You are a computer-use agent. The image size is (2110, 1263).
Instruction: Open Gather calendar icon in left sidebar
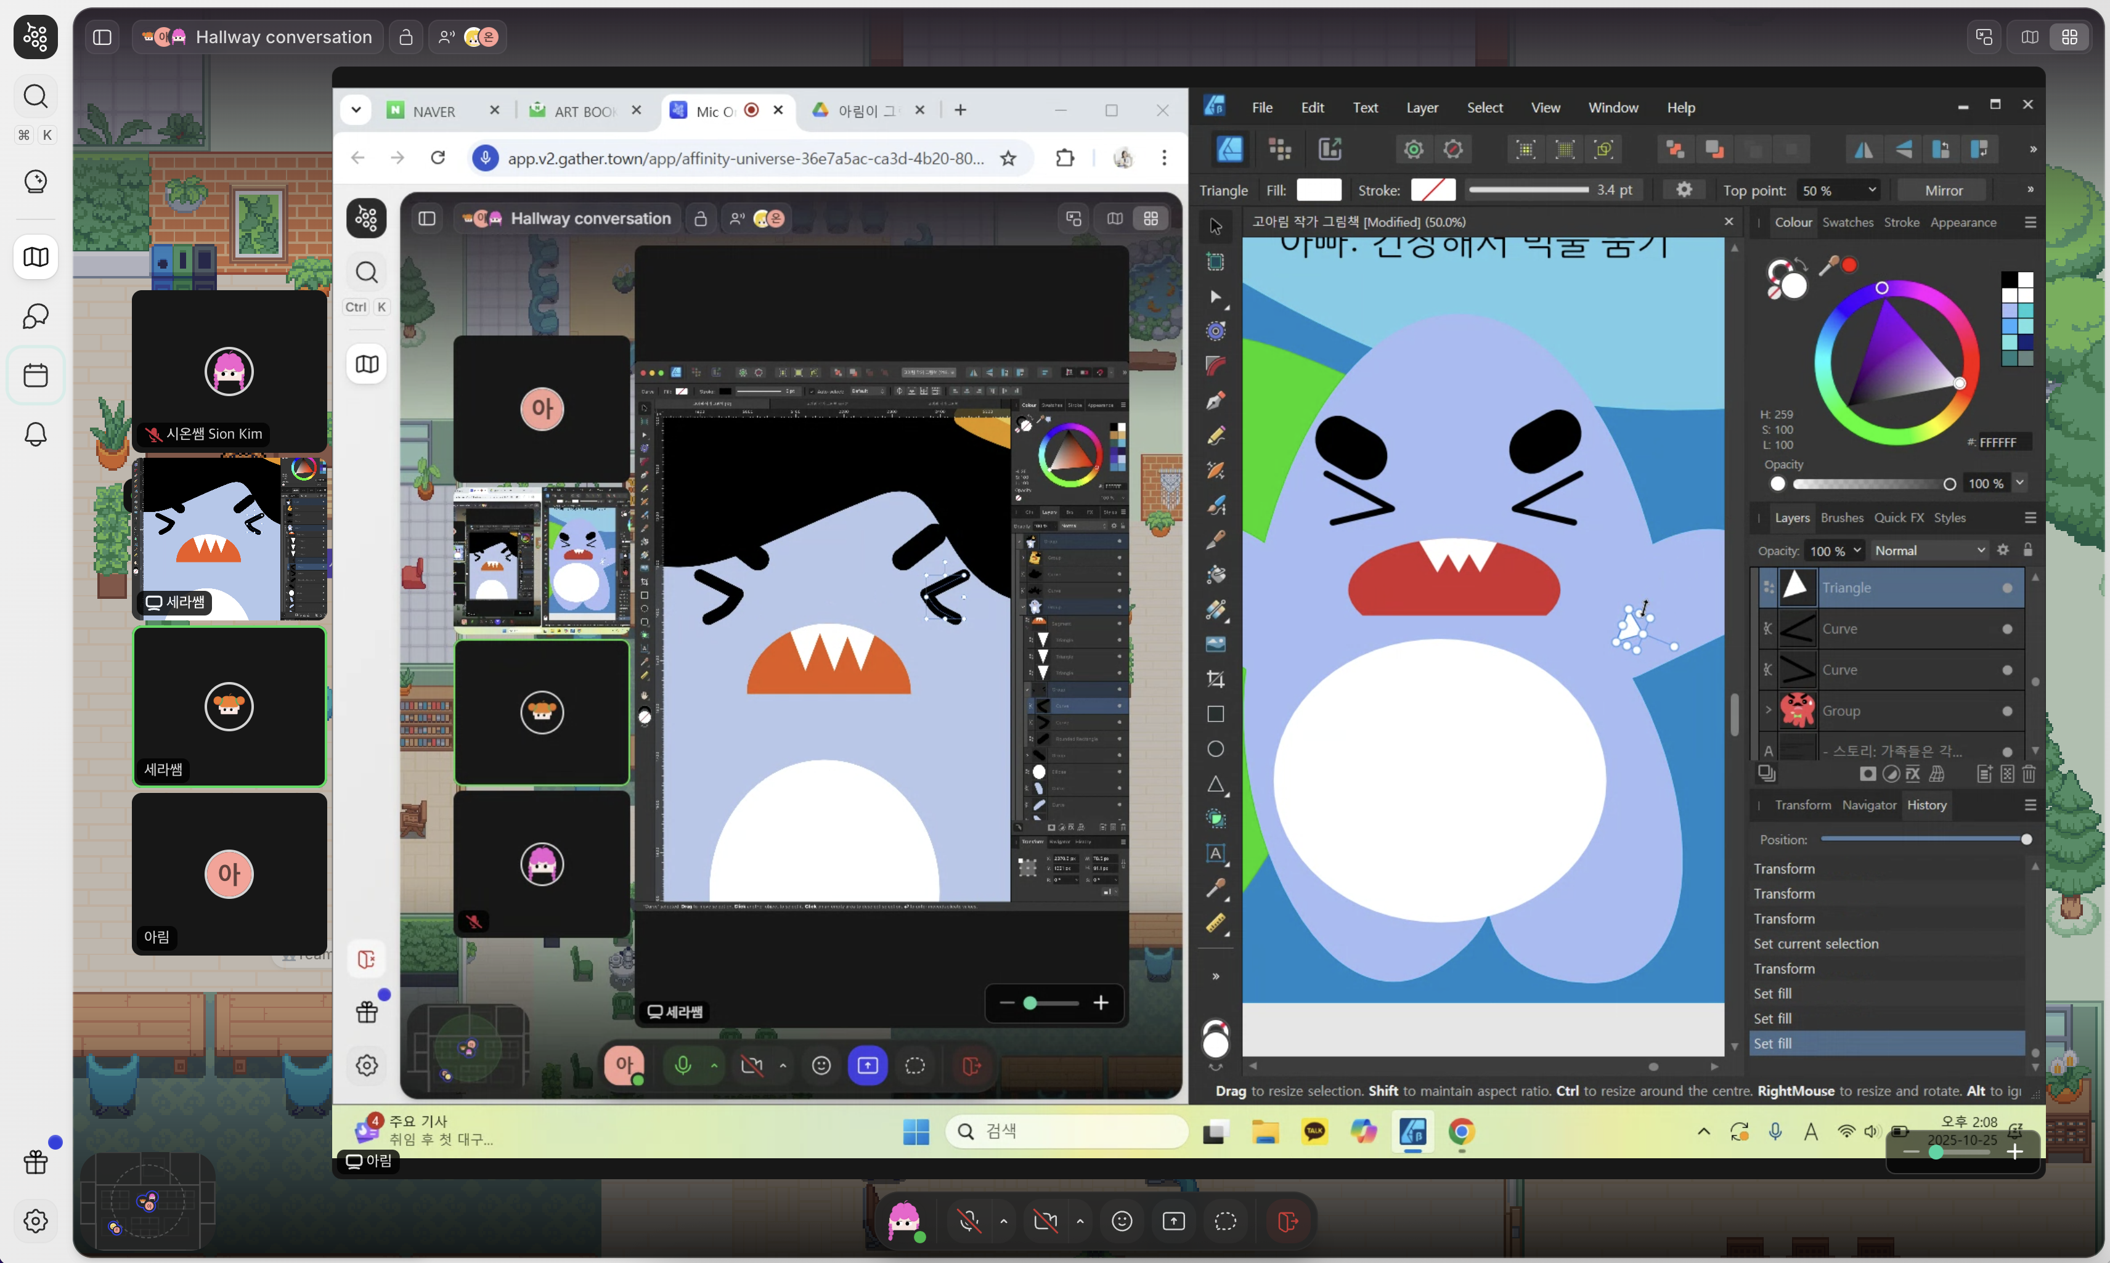(36, 375)
